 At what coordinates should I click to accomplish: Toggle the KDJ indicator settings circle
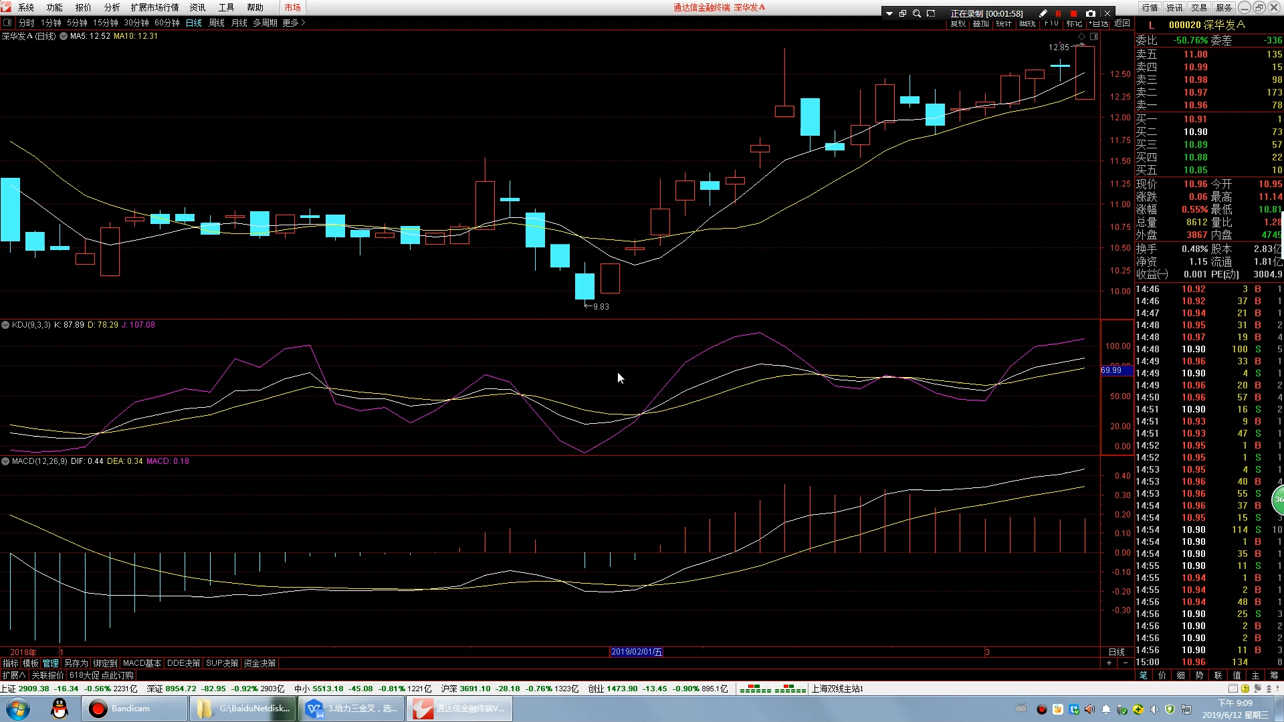(x=5, y=325)
